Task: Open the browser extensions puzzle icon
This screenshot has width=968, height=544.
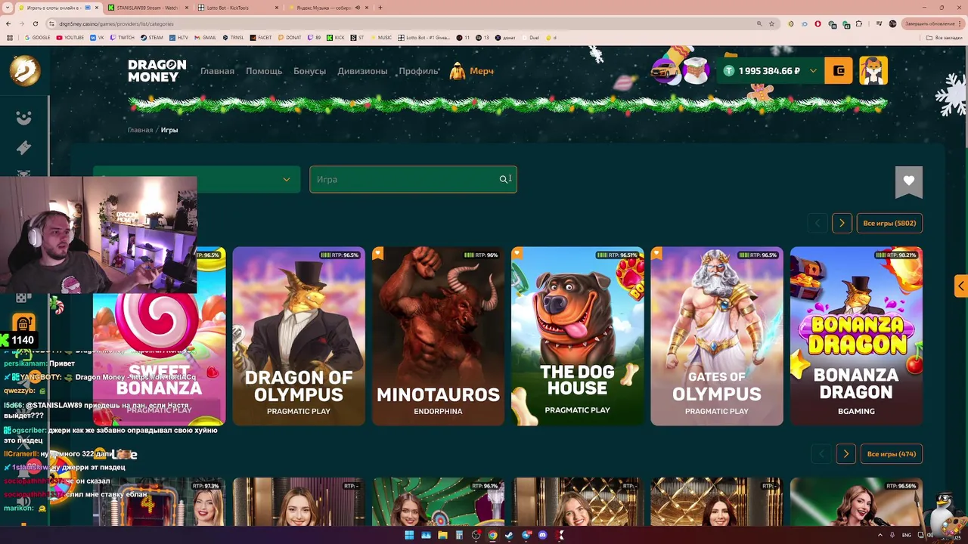Action: pos(858,23)
